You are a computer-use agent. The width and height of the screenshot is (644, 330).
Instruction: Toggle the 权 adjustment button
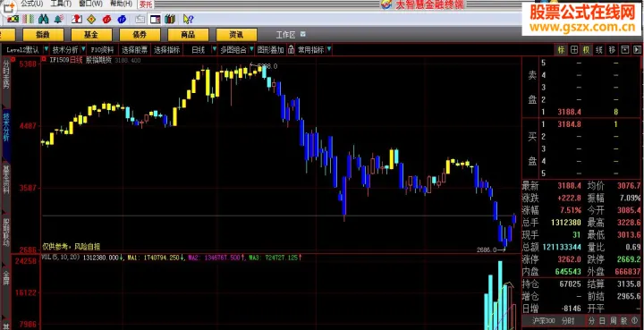pos(587,50)
